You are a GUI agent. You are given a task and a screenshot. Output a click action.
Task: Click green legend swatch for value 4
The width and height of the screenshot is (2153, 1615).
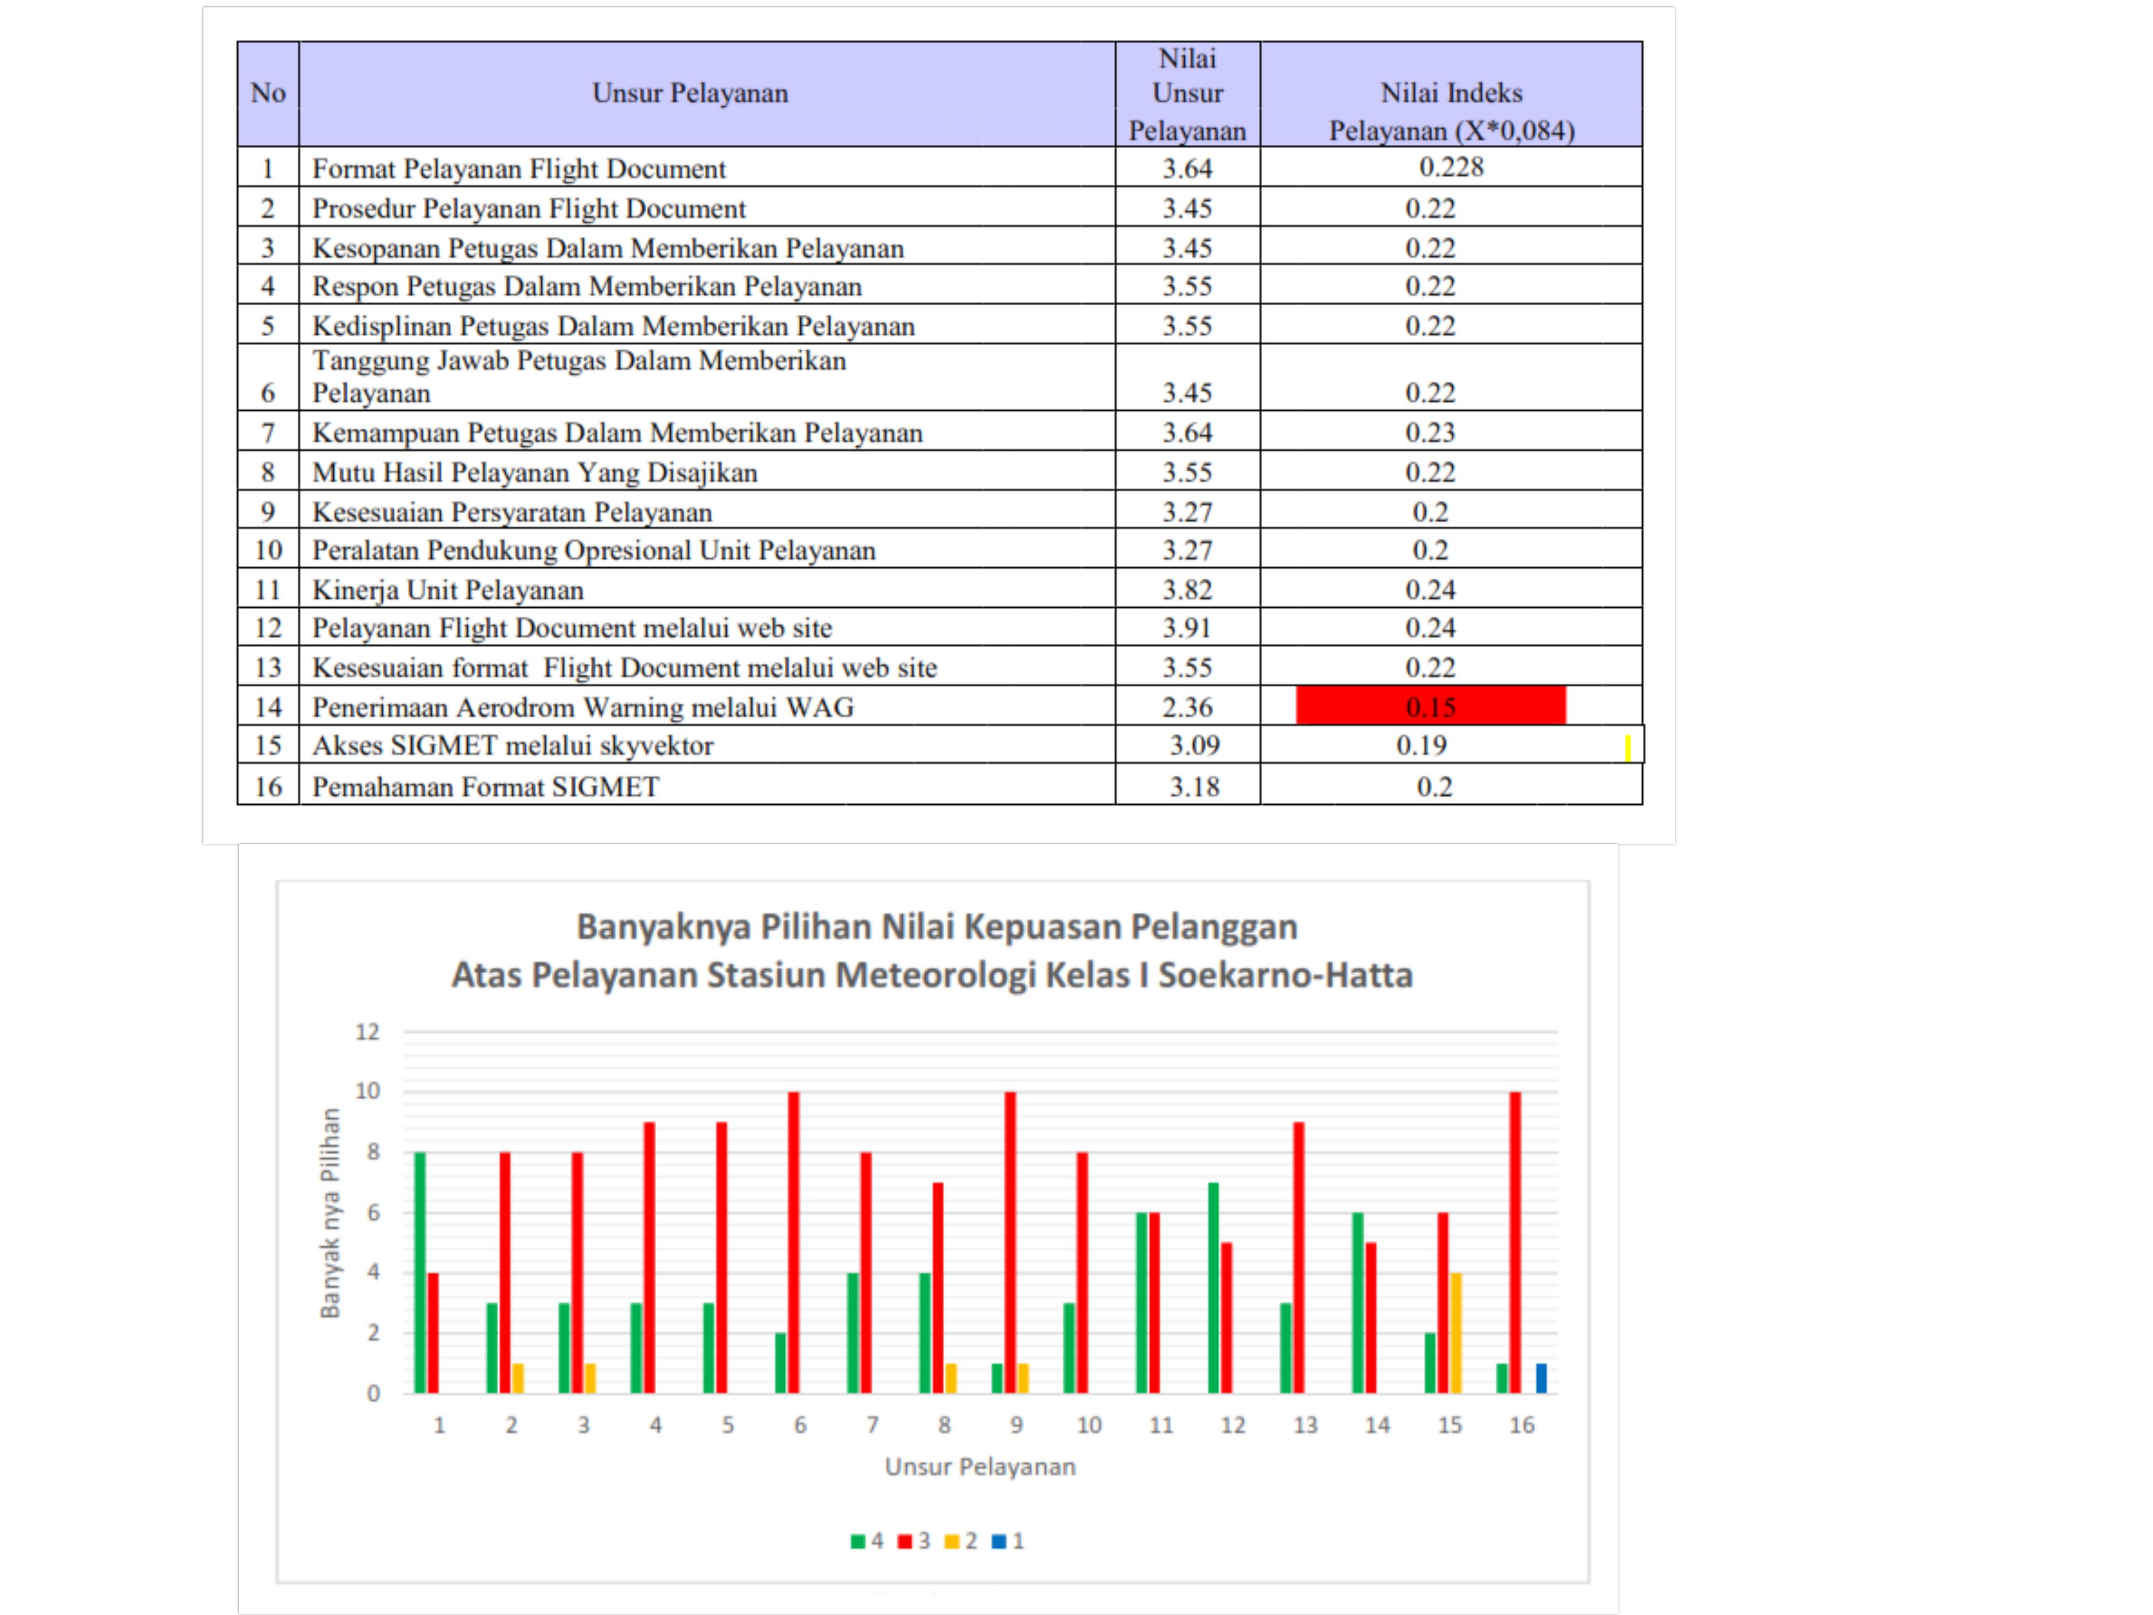point(857,1541)
